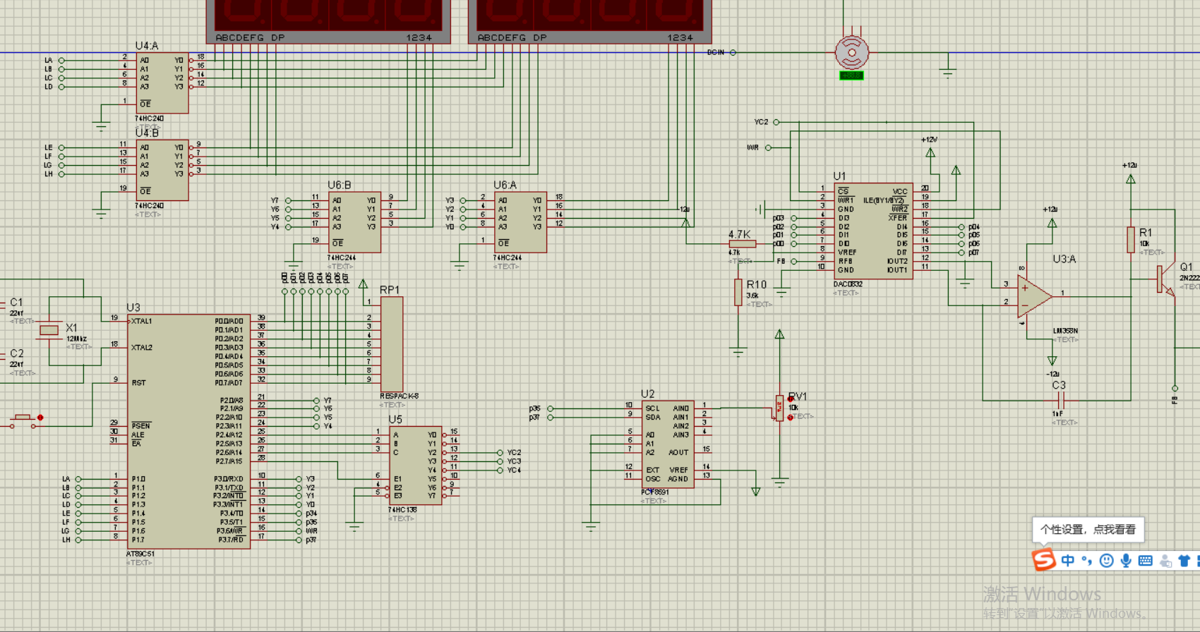This screenshot has height=632, width=1200.
Task: Select the U4:A 74HC240 buffer
Action: click(162, 83)
